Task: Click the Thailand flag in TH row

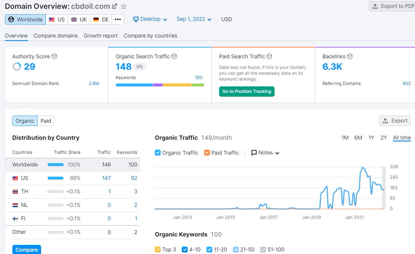Action: (x=15, y=192)
